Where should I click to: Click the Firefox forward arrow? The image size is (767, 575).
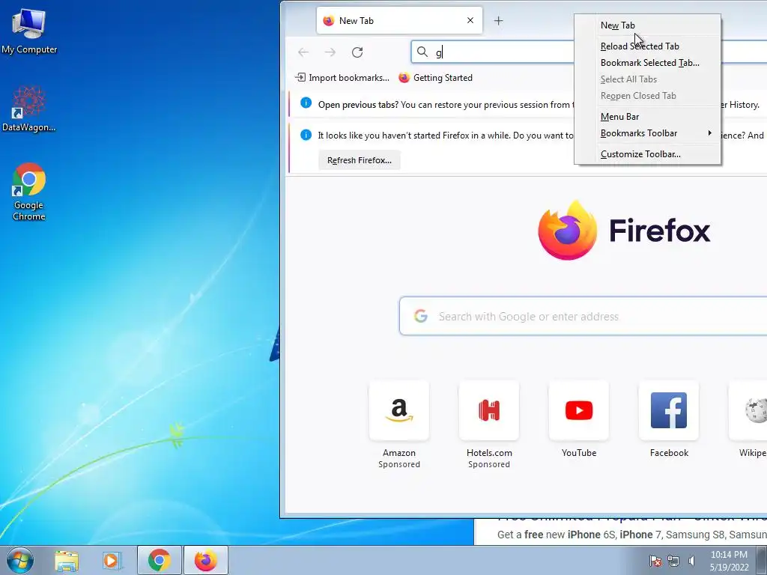330,52
